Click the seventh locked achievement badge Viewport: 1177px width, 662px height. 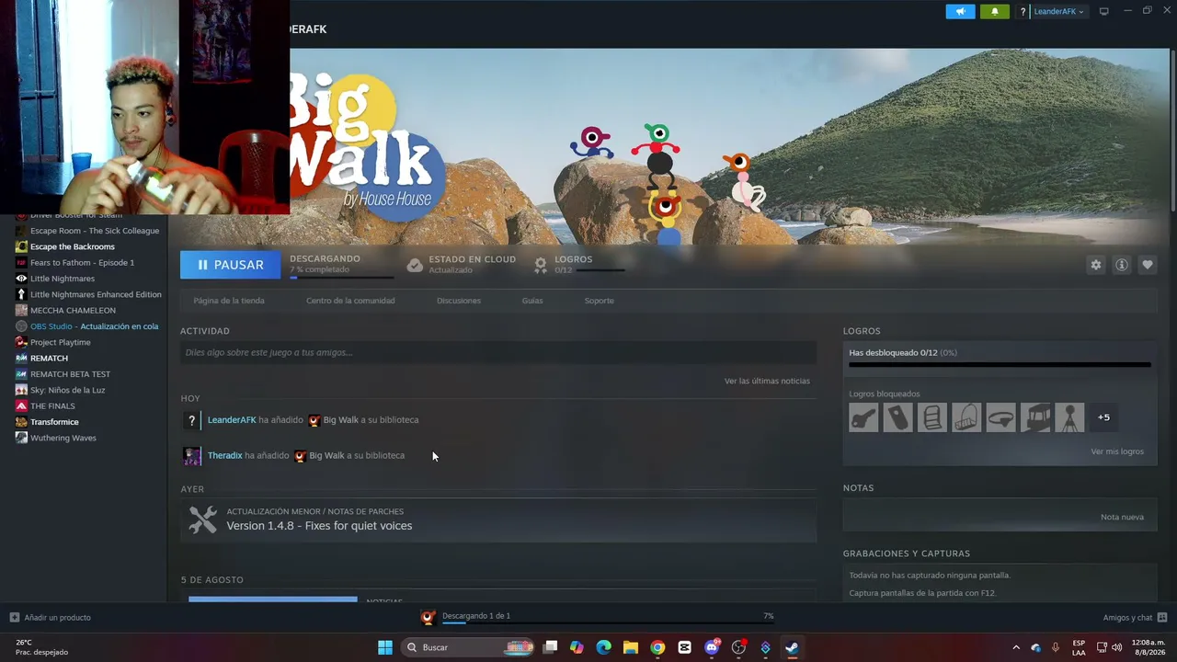click(1069, 417)
